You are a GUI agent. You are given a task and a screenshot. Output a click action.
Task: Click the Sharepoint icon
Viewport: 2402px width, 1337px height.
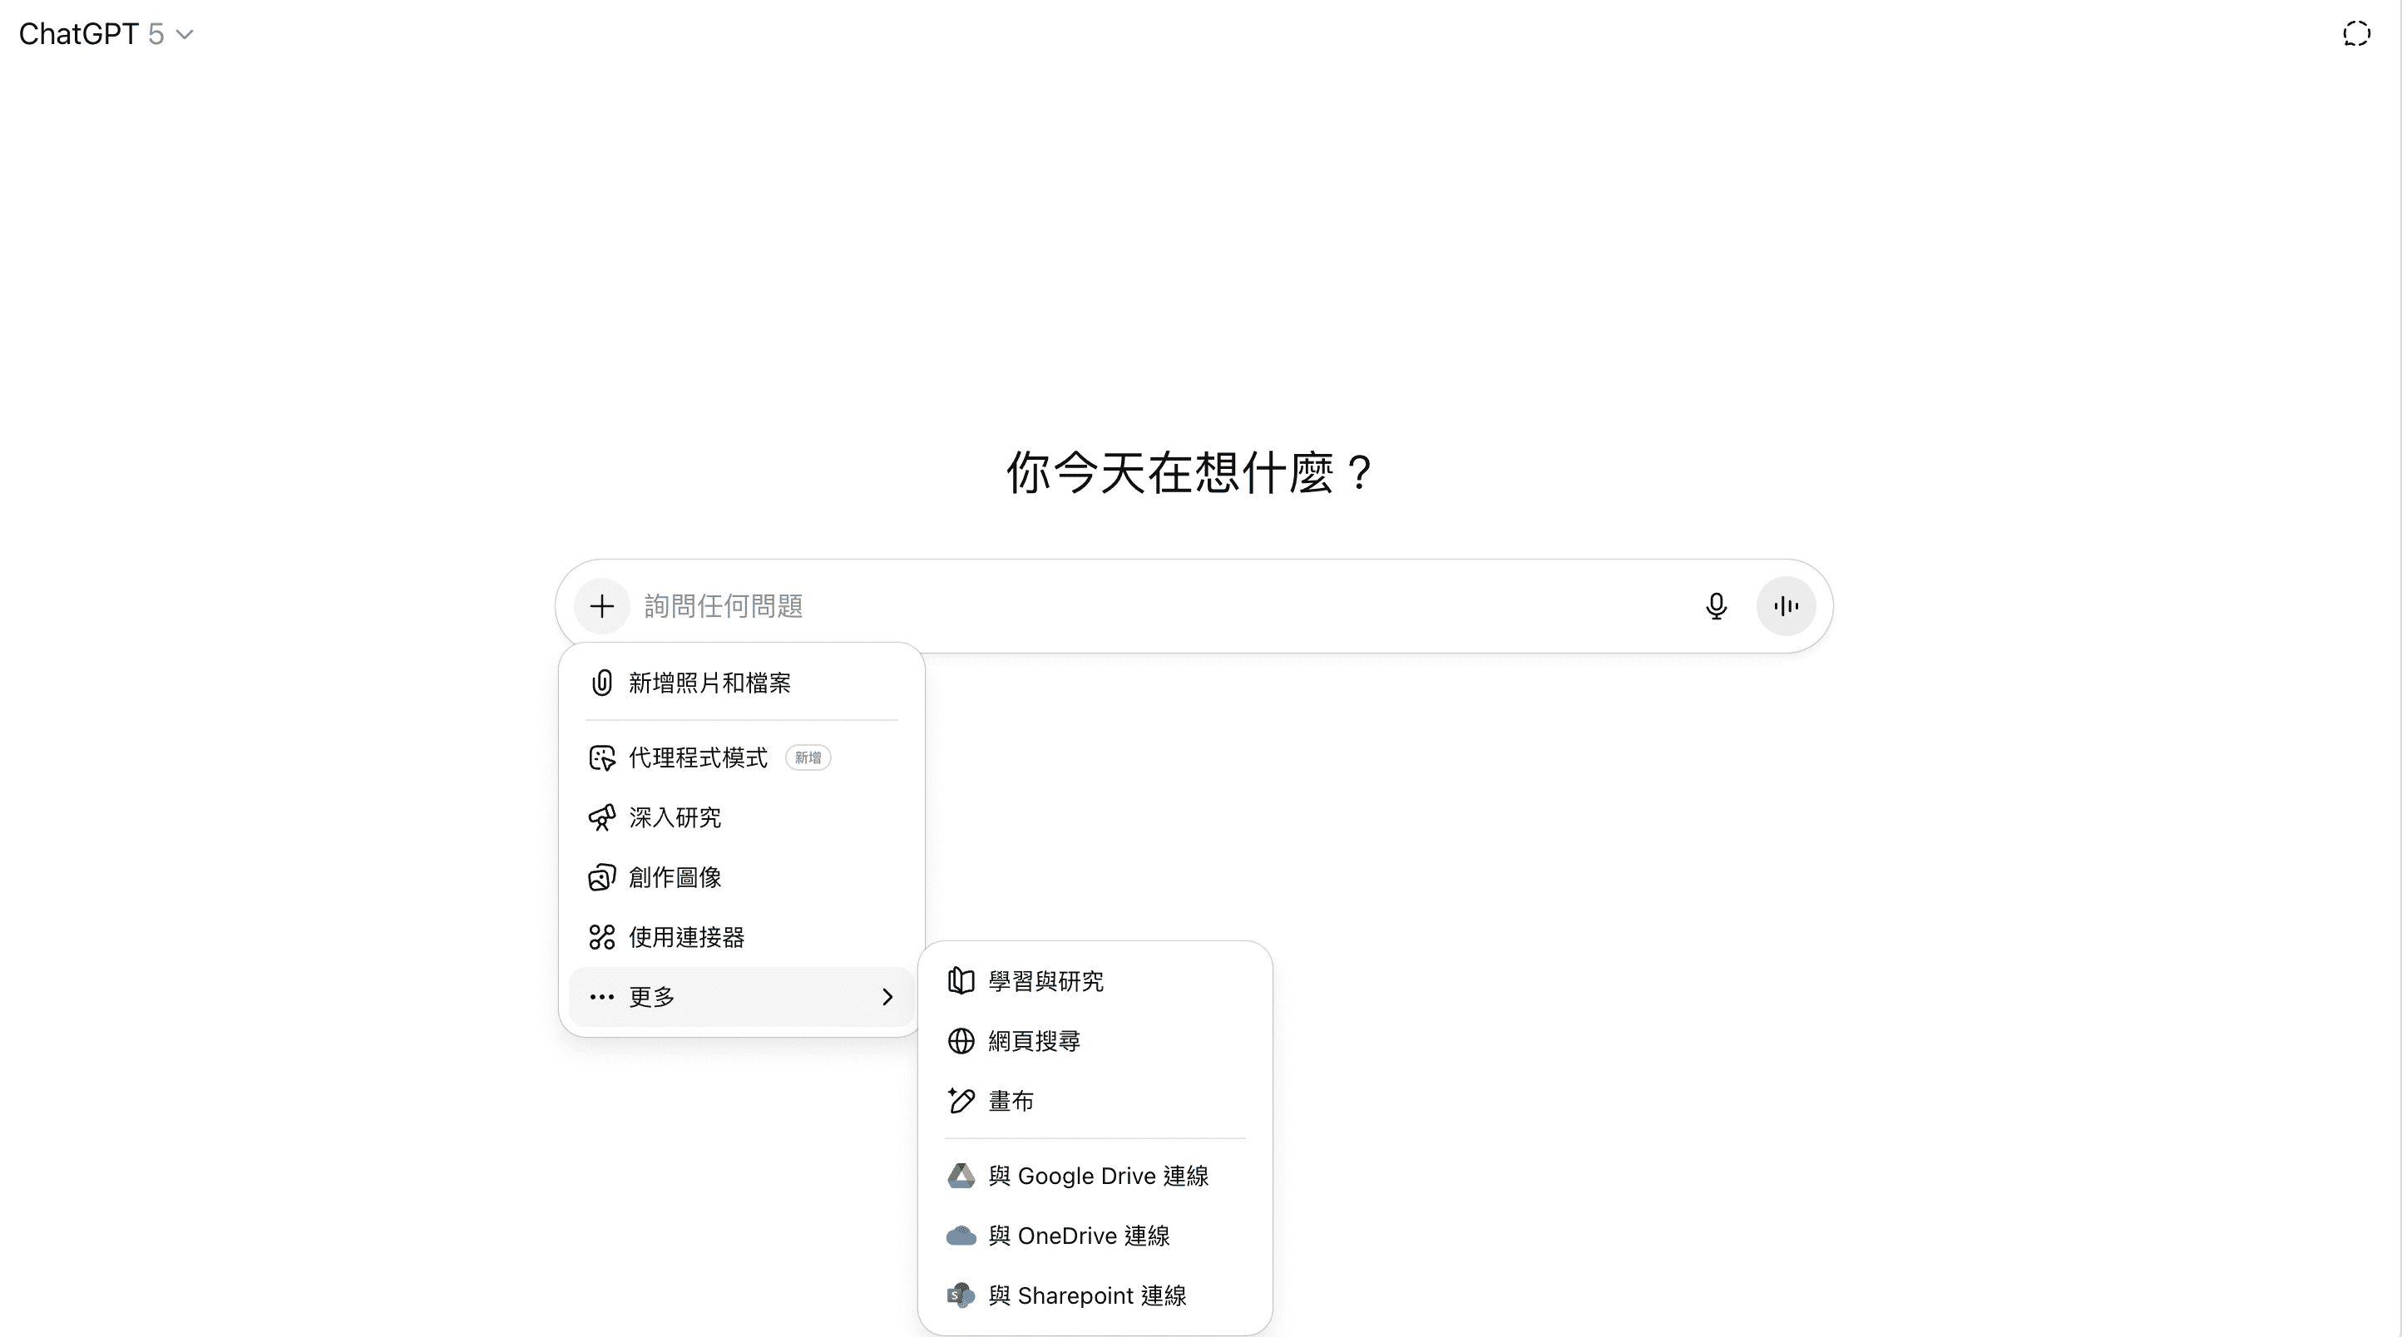961,1296
